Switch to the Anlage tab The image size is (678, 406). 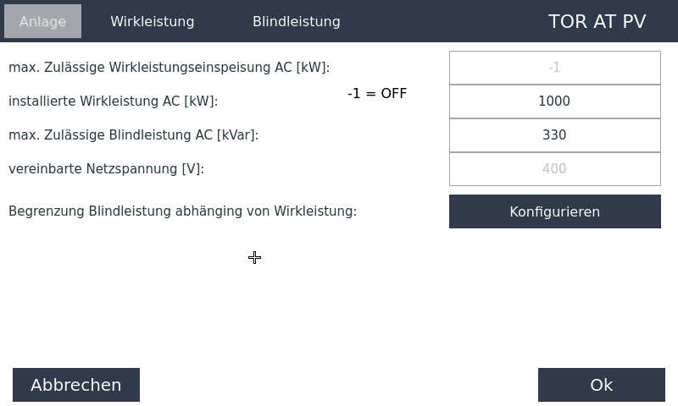pos(42,21)
